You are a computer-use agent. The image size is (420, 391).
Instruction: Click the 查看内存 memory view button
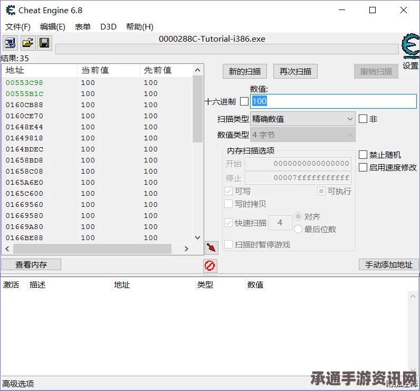pos(31,264)
